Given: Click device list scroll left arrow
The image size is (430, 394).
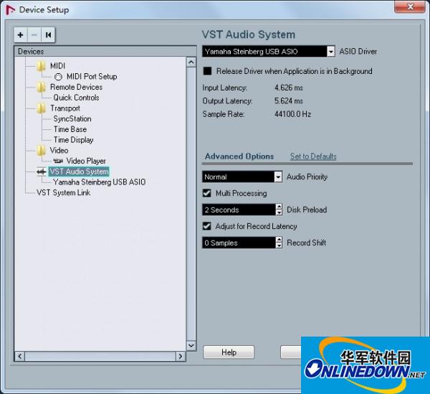Looking at the screenshot, I should [x=20, y=357].
